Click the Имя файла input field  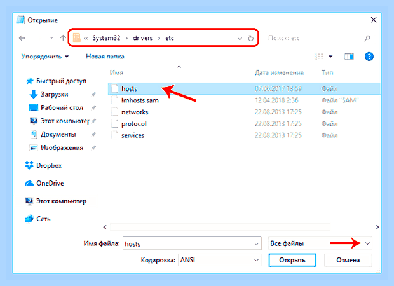tap(192, 243)
